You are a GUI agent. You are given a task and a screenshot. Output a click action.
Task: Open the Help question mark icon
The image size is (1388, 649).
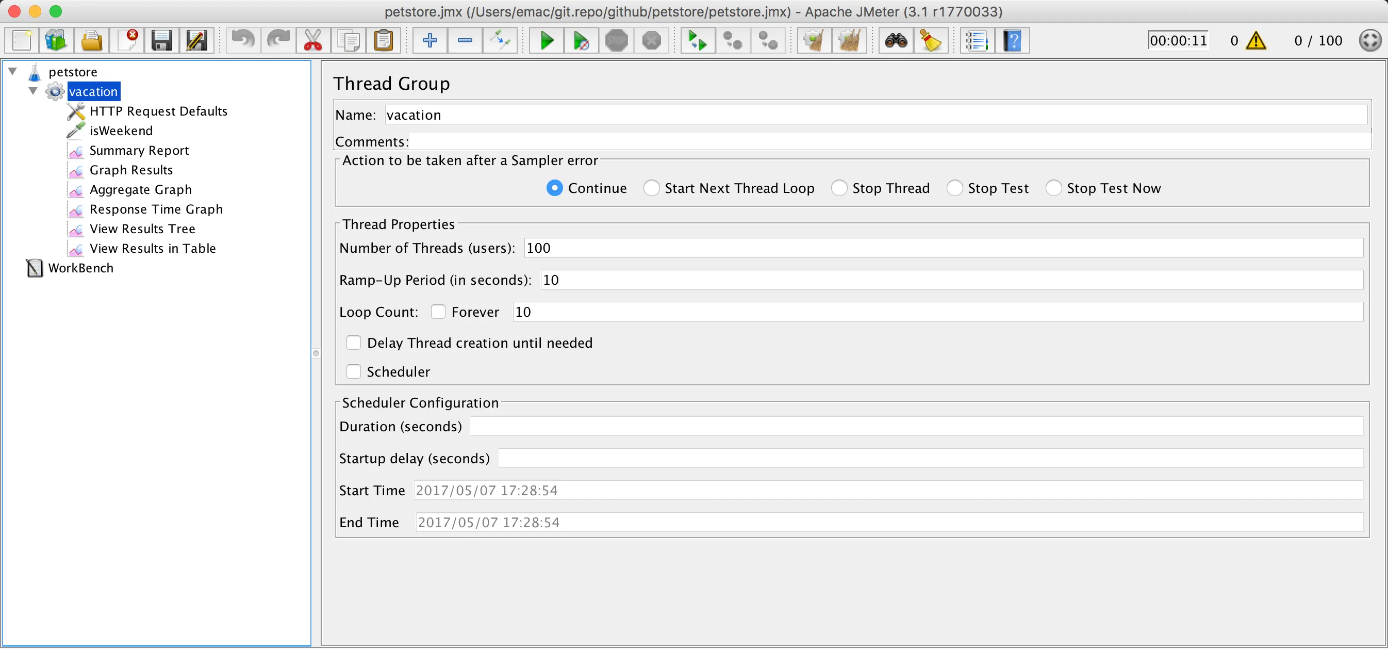1013,40
